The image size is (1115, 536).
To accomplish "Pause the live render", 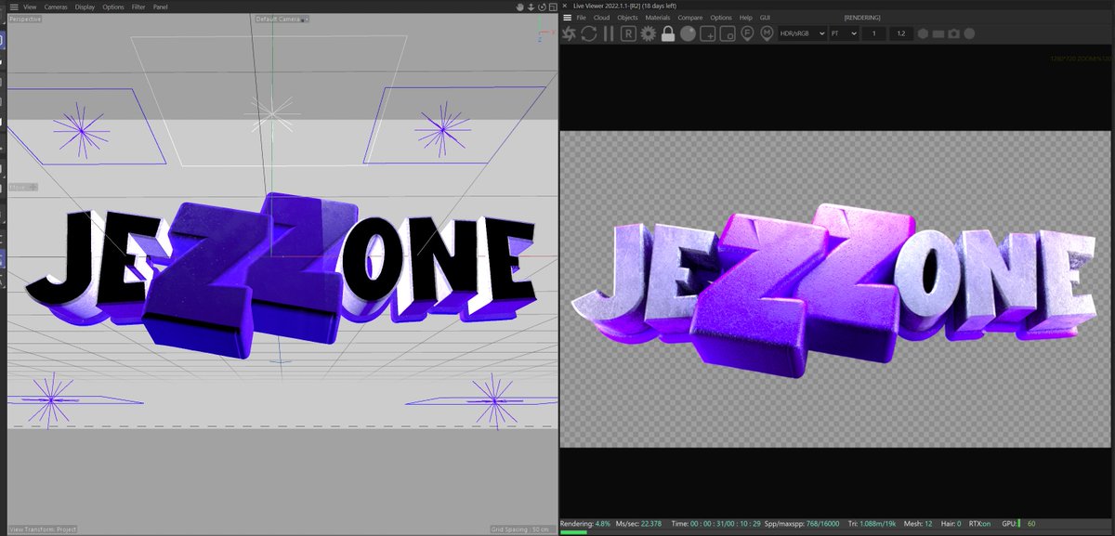I will pyautogui.click(x=609, y=33).
